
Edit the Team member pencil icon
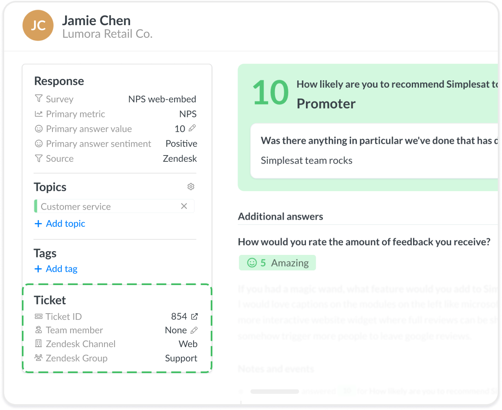(194, 330)
